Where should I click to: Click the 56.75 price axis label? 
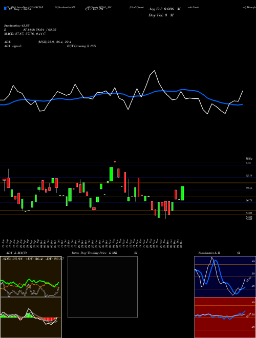pyautogui.click(x=249, y=200)
